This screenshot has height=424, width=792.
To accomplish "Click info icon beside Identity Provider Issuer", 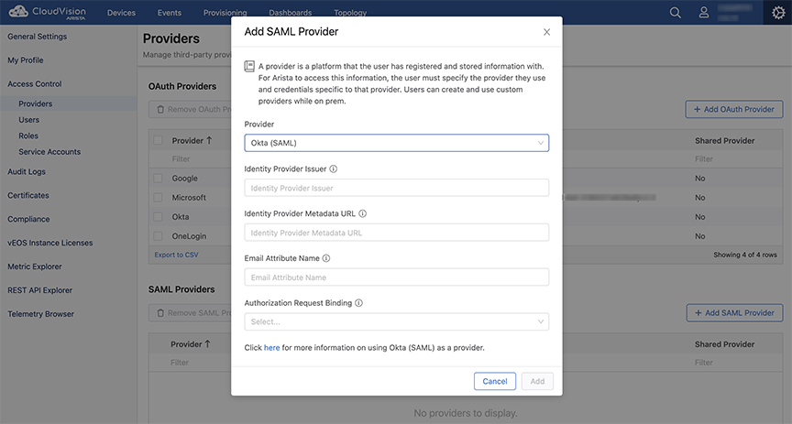I will pyautogui.click(x=334, y=169).
